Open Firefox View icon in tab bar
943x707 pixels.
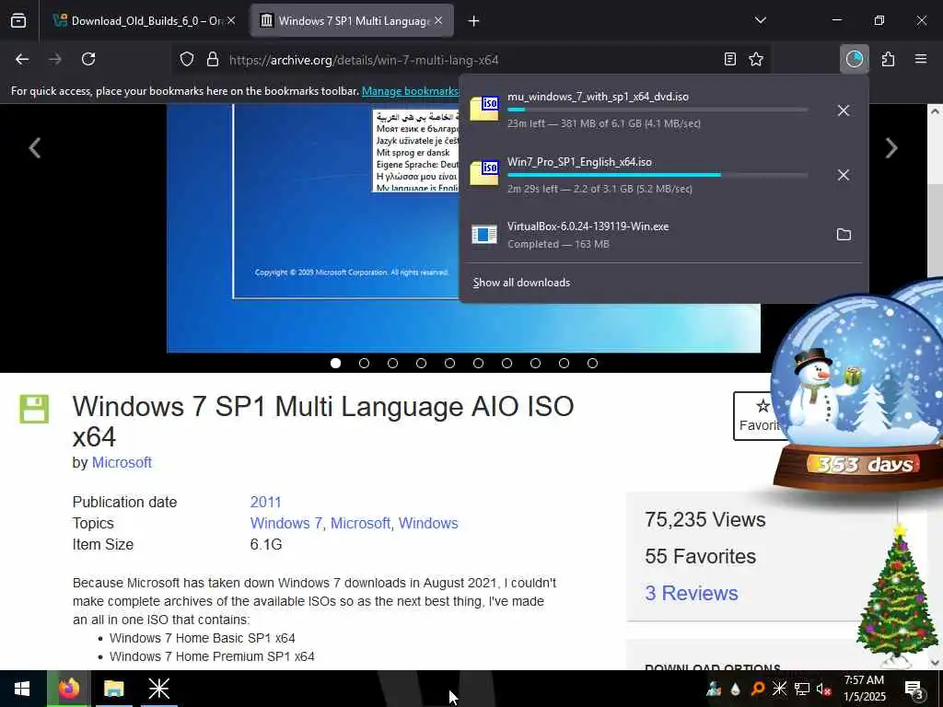click(18, 21)
